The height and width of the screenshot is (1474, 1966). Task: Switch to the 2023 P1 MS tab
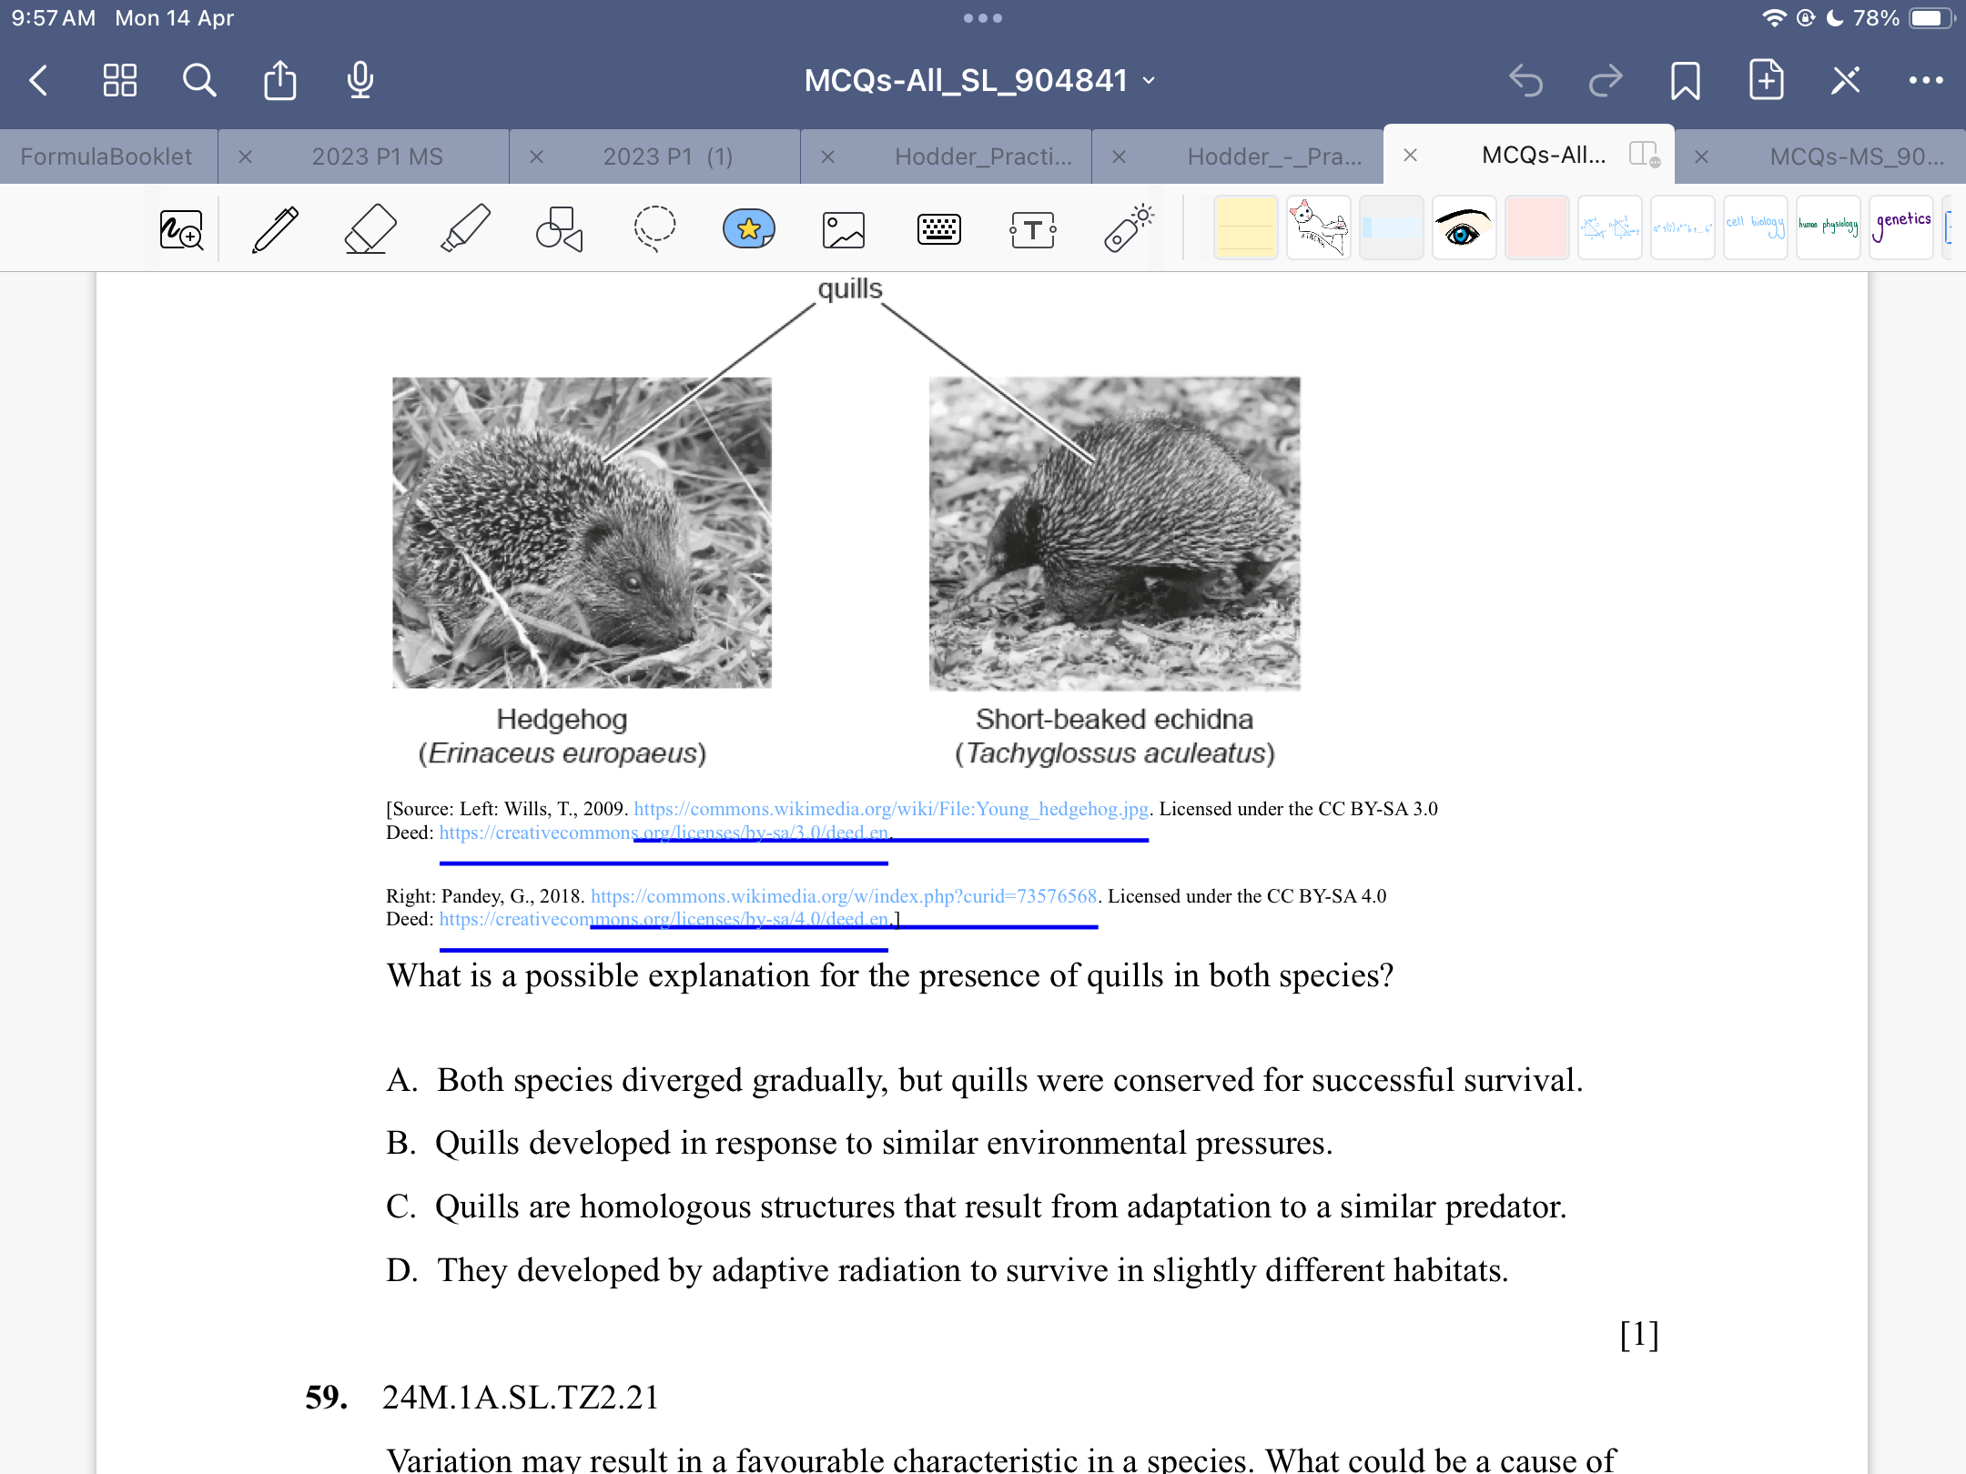377,156
